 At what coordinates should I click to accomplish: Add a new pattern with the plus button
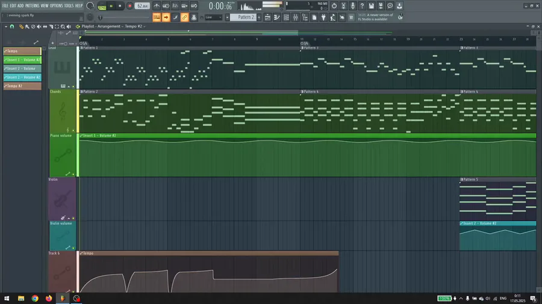click(x=259, y=17)
